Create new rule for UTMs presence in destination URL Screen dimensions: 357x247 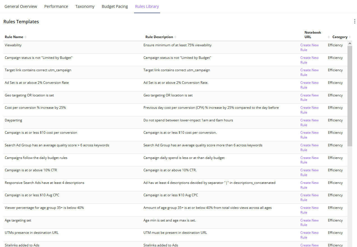[x=309, y=235]
